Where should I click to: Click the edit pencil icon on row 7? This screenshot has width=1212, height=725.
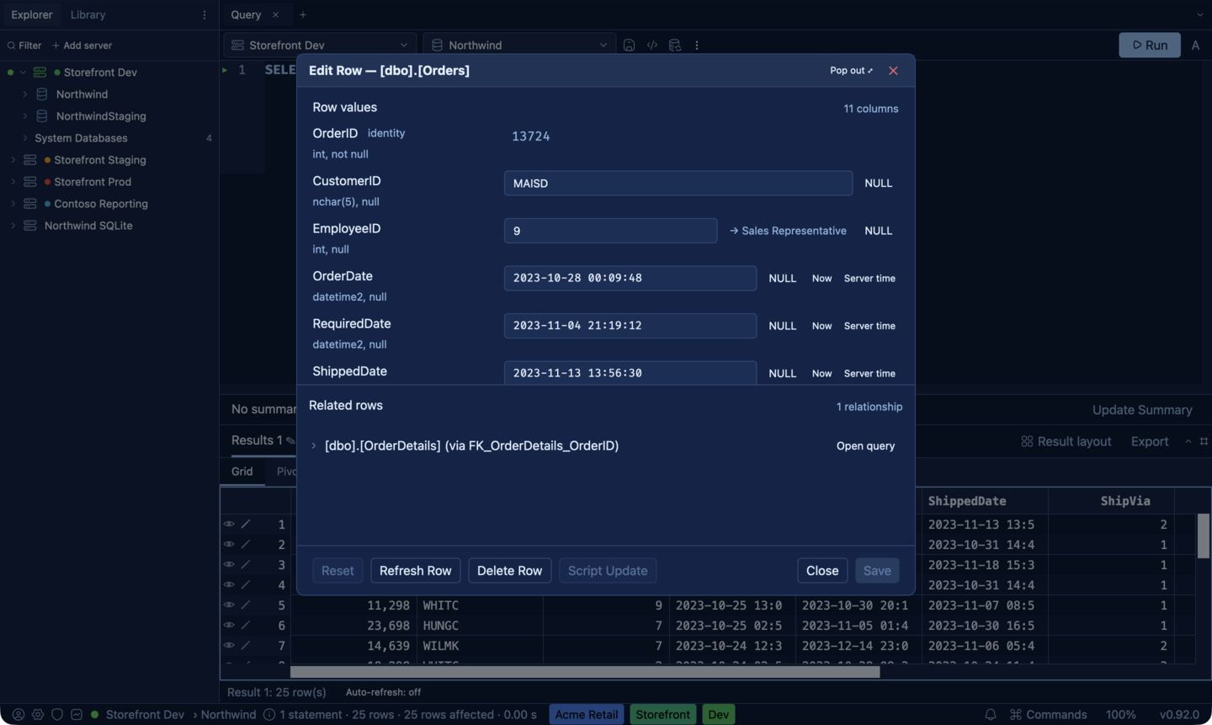coord(246,645)
